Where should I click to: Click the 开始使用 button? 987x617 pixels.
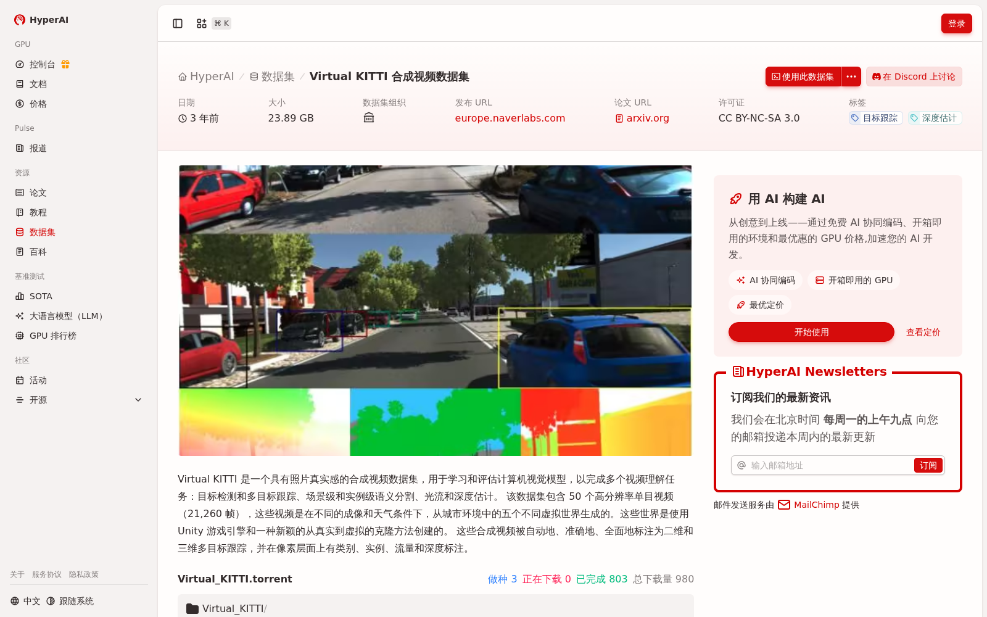811,332
